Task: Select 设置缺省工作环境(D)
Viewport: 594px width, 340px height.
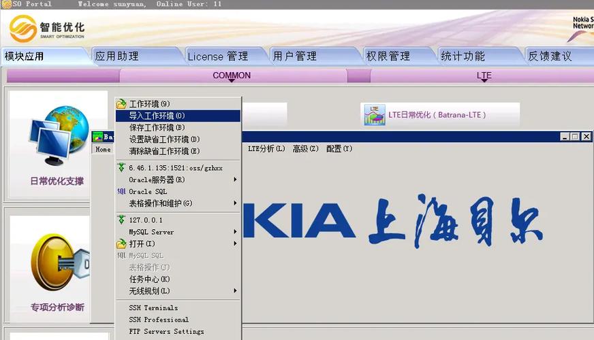Action: (x=178, y=139)
